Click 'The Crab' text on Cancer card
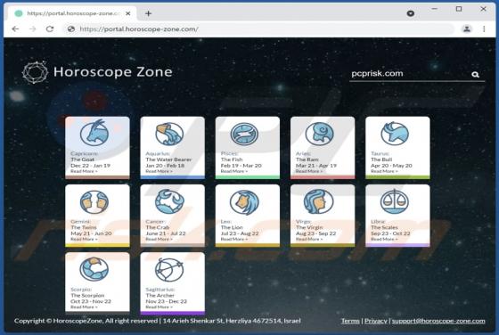Viewport: 499px width, 335px height. click(158, 227)
